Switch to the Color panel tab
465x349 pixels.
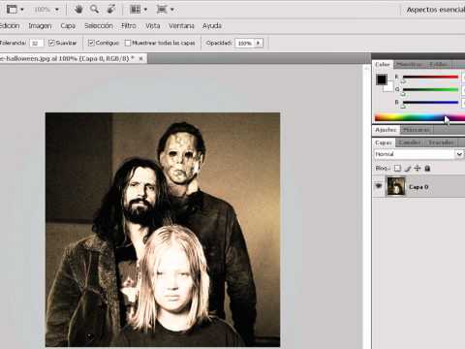pos(383,65)
